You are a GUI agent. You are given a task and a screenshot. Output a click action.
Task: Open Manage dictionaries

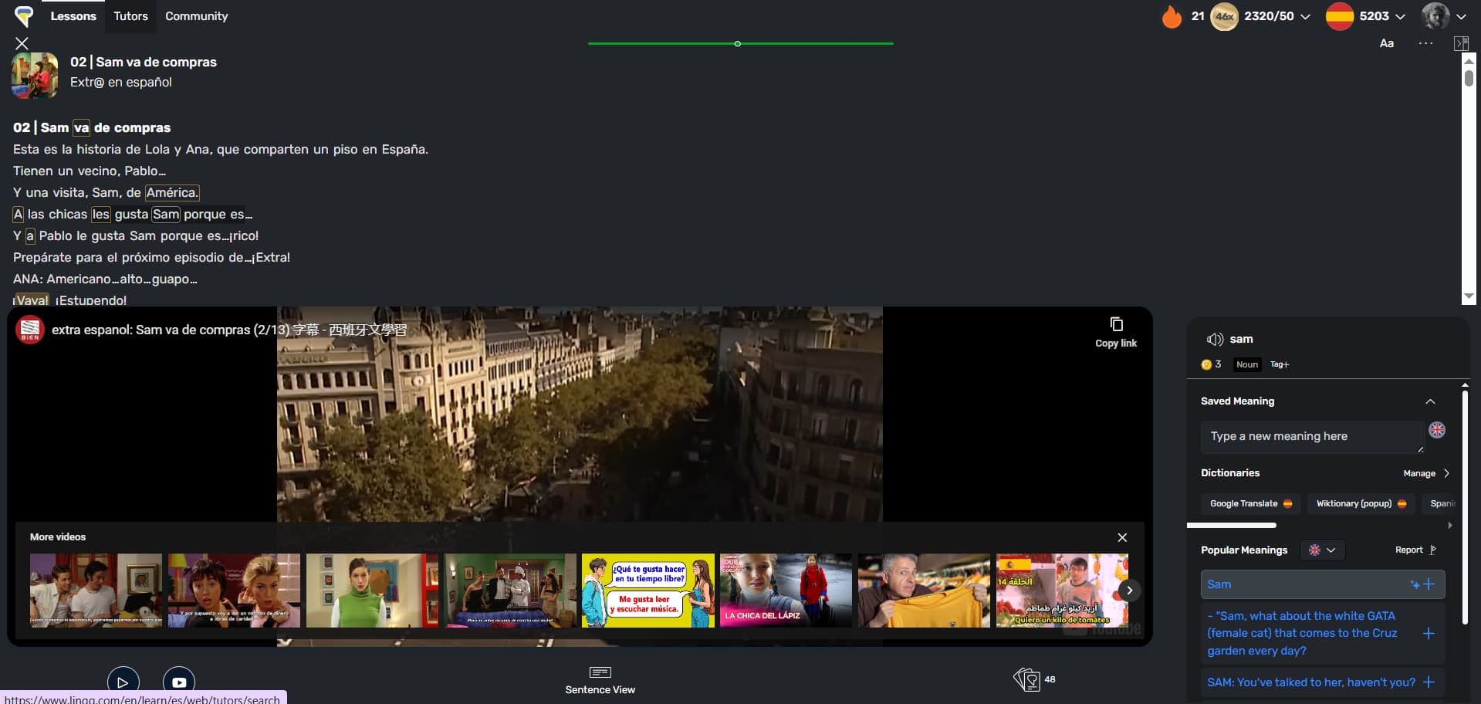1426,473
